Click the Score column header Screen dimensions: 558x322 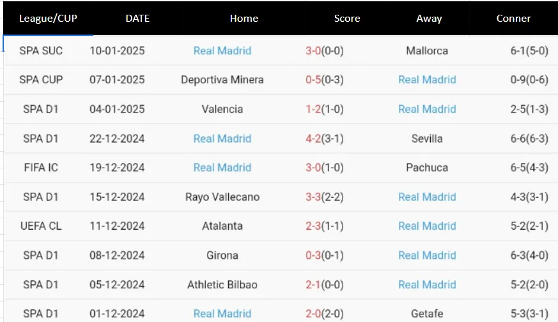pos(347,18)
